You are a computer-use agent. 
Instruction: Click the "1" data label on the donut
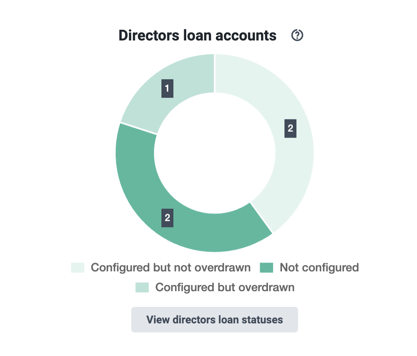(x=167, y=88)
